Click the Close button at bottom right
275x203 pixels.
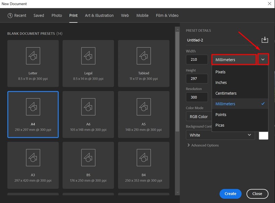coord(257,194)
